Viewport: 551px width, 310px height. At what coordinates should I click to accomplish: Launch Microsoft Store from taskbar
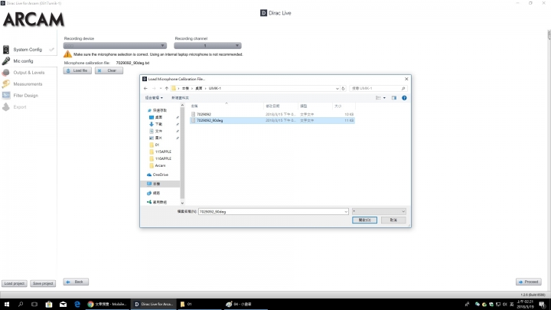(x=49, y=305)
